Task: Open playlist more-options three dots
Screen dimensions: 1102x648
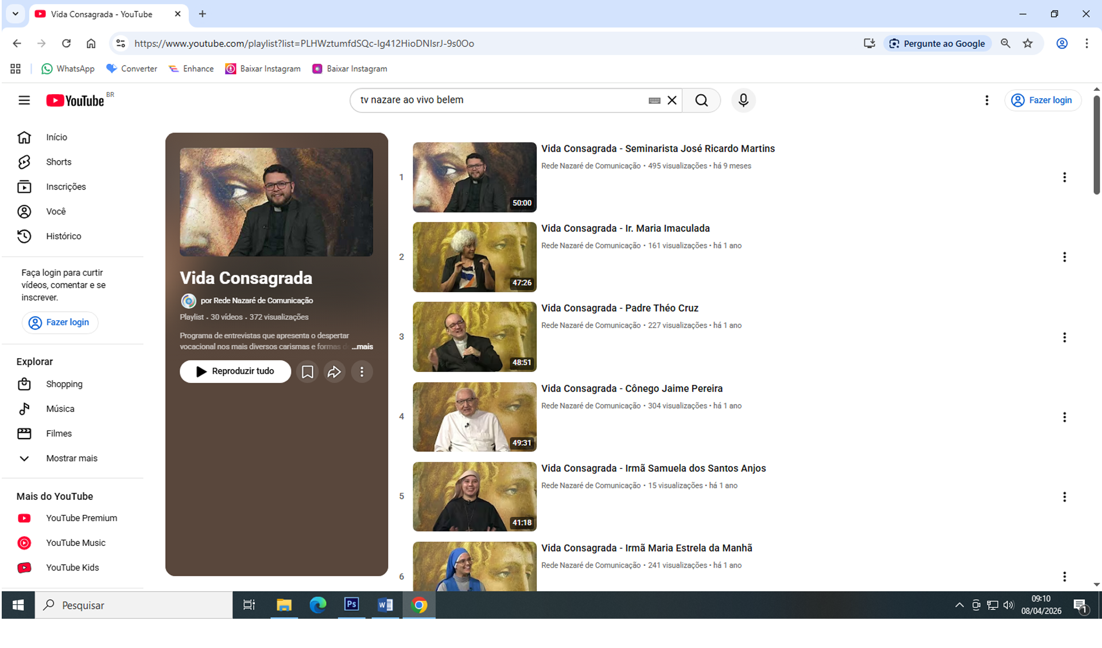Action: (362, 372)
